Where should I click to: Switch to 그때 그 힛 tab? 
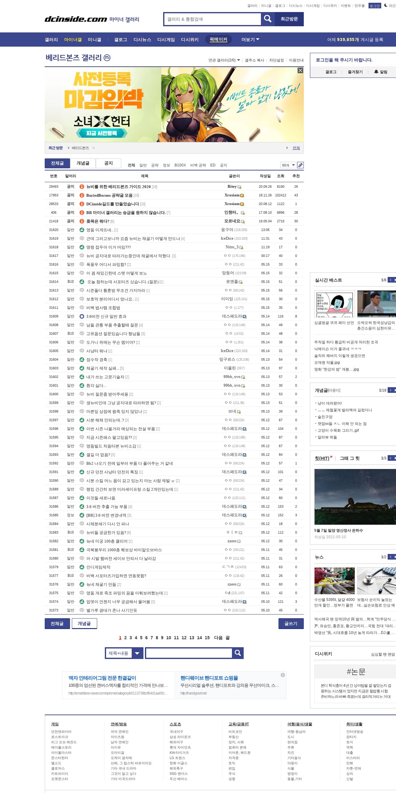pos(349,458)
